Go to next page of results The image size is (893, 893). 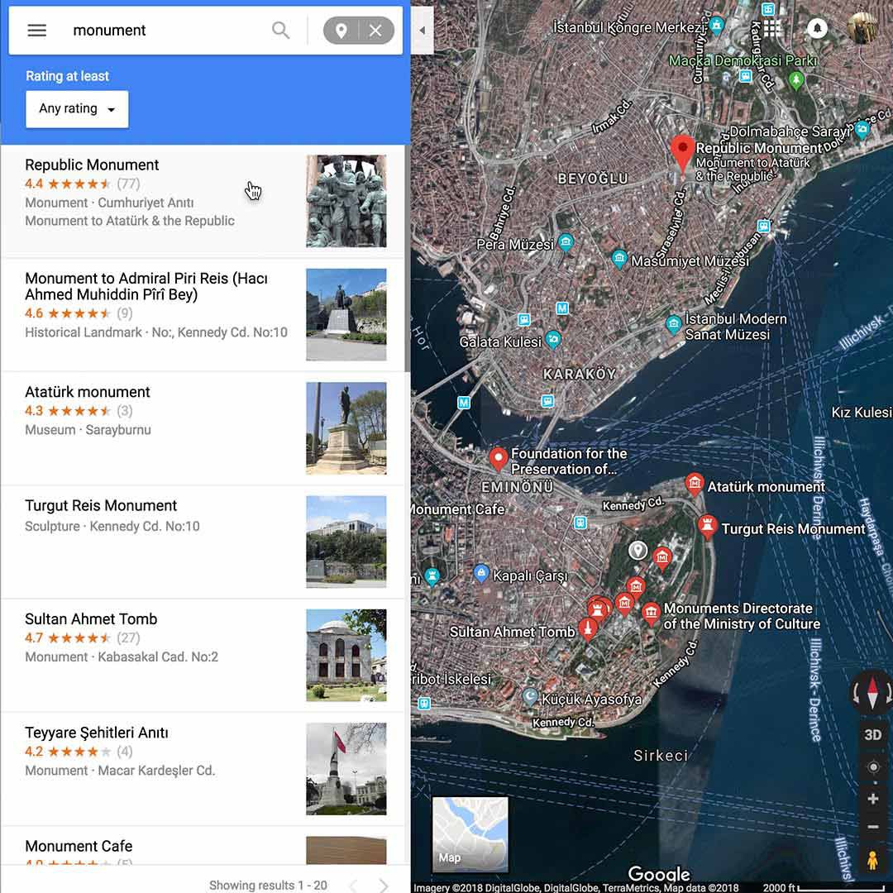(x=384, y=885)
